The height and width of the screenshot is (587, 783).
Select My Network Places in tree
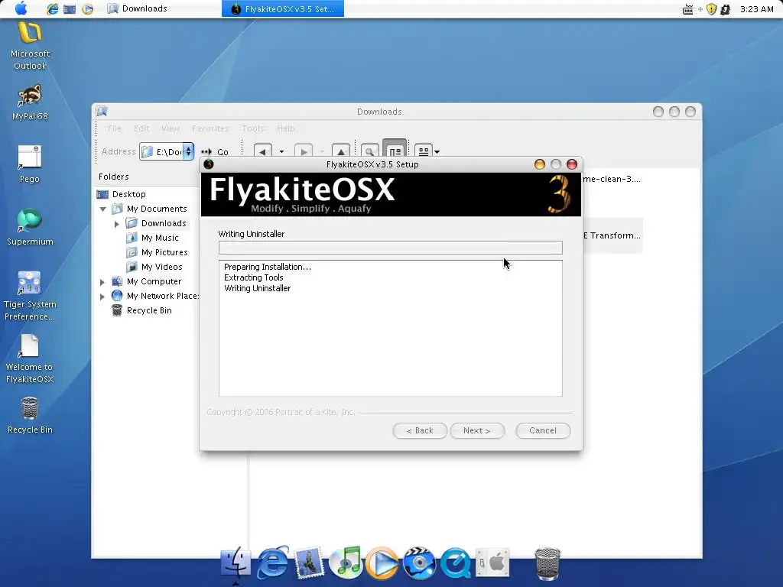click(x=162, y=296)
